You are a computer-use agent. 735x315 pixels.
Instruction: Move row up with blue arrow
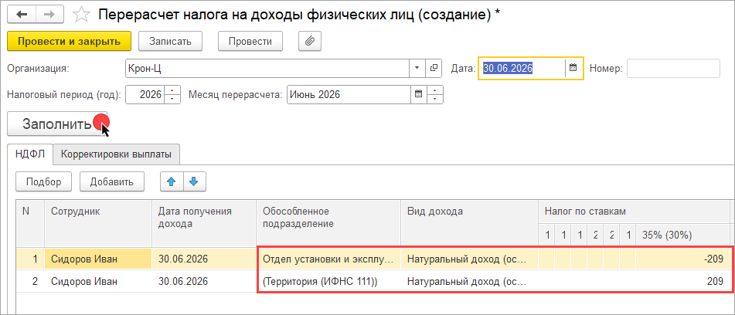coord(171,181)
